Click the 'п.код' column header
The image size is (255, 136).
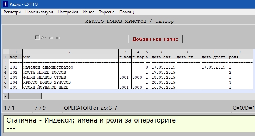tap(125, 57)
